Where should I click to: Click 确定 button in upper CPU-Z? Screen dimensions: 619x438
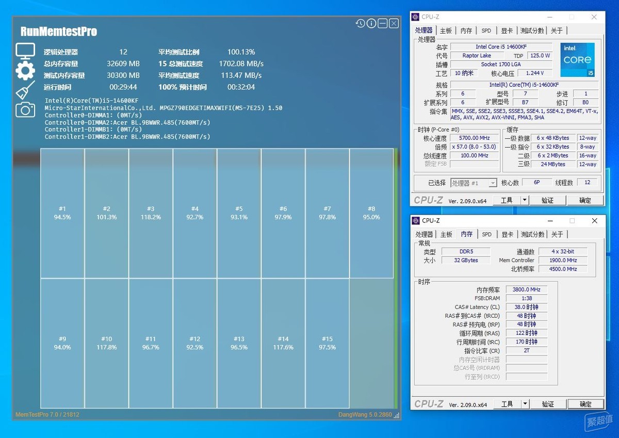point(585,200)
